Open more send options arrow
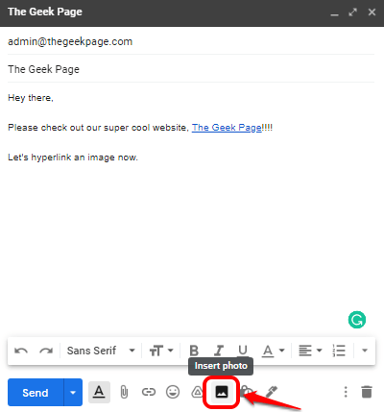Screen dimensions: 384x412 click(73, 392)
